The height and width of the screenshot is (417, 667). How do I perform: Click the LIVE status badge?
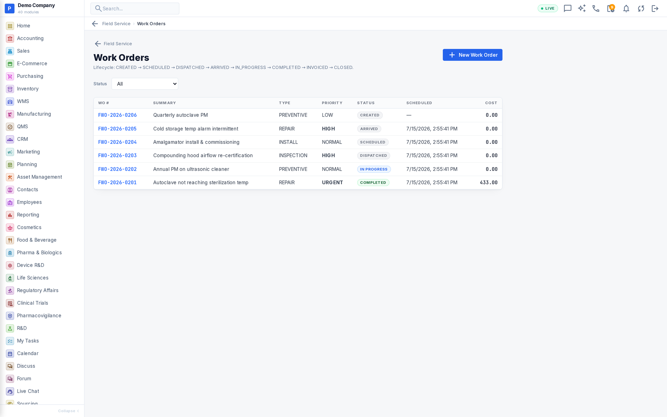[548, 9]
